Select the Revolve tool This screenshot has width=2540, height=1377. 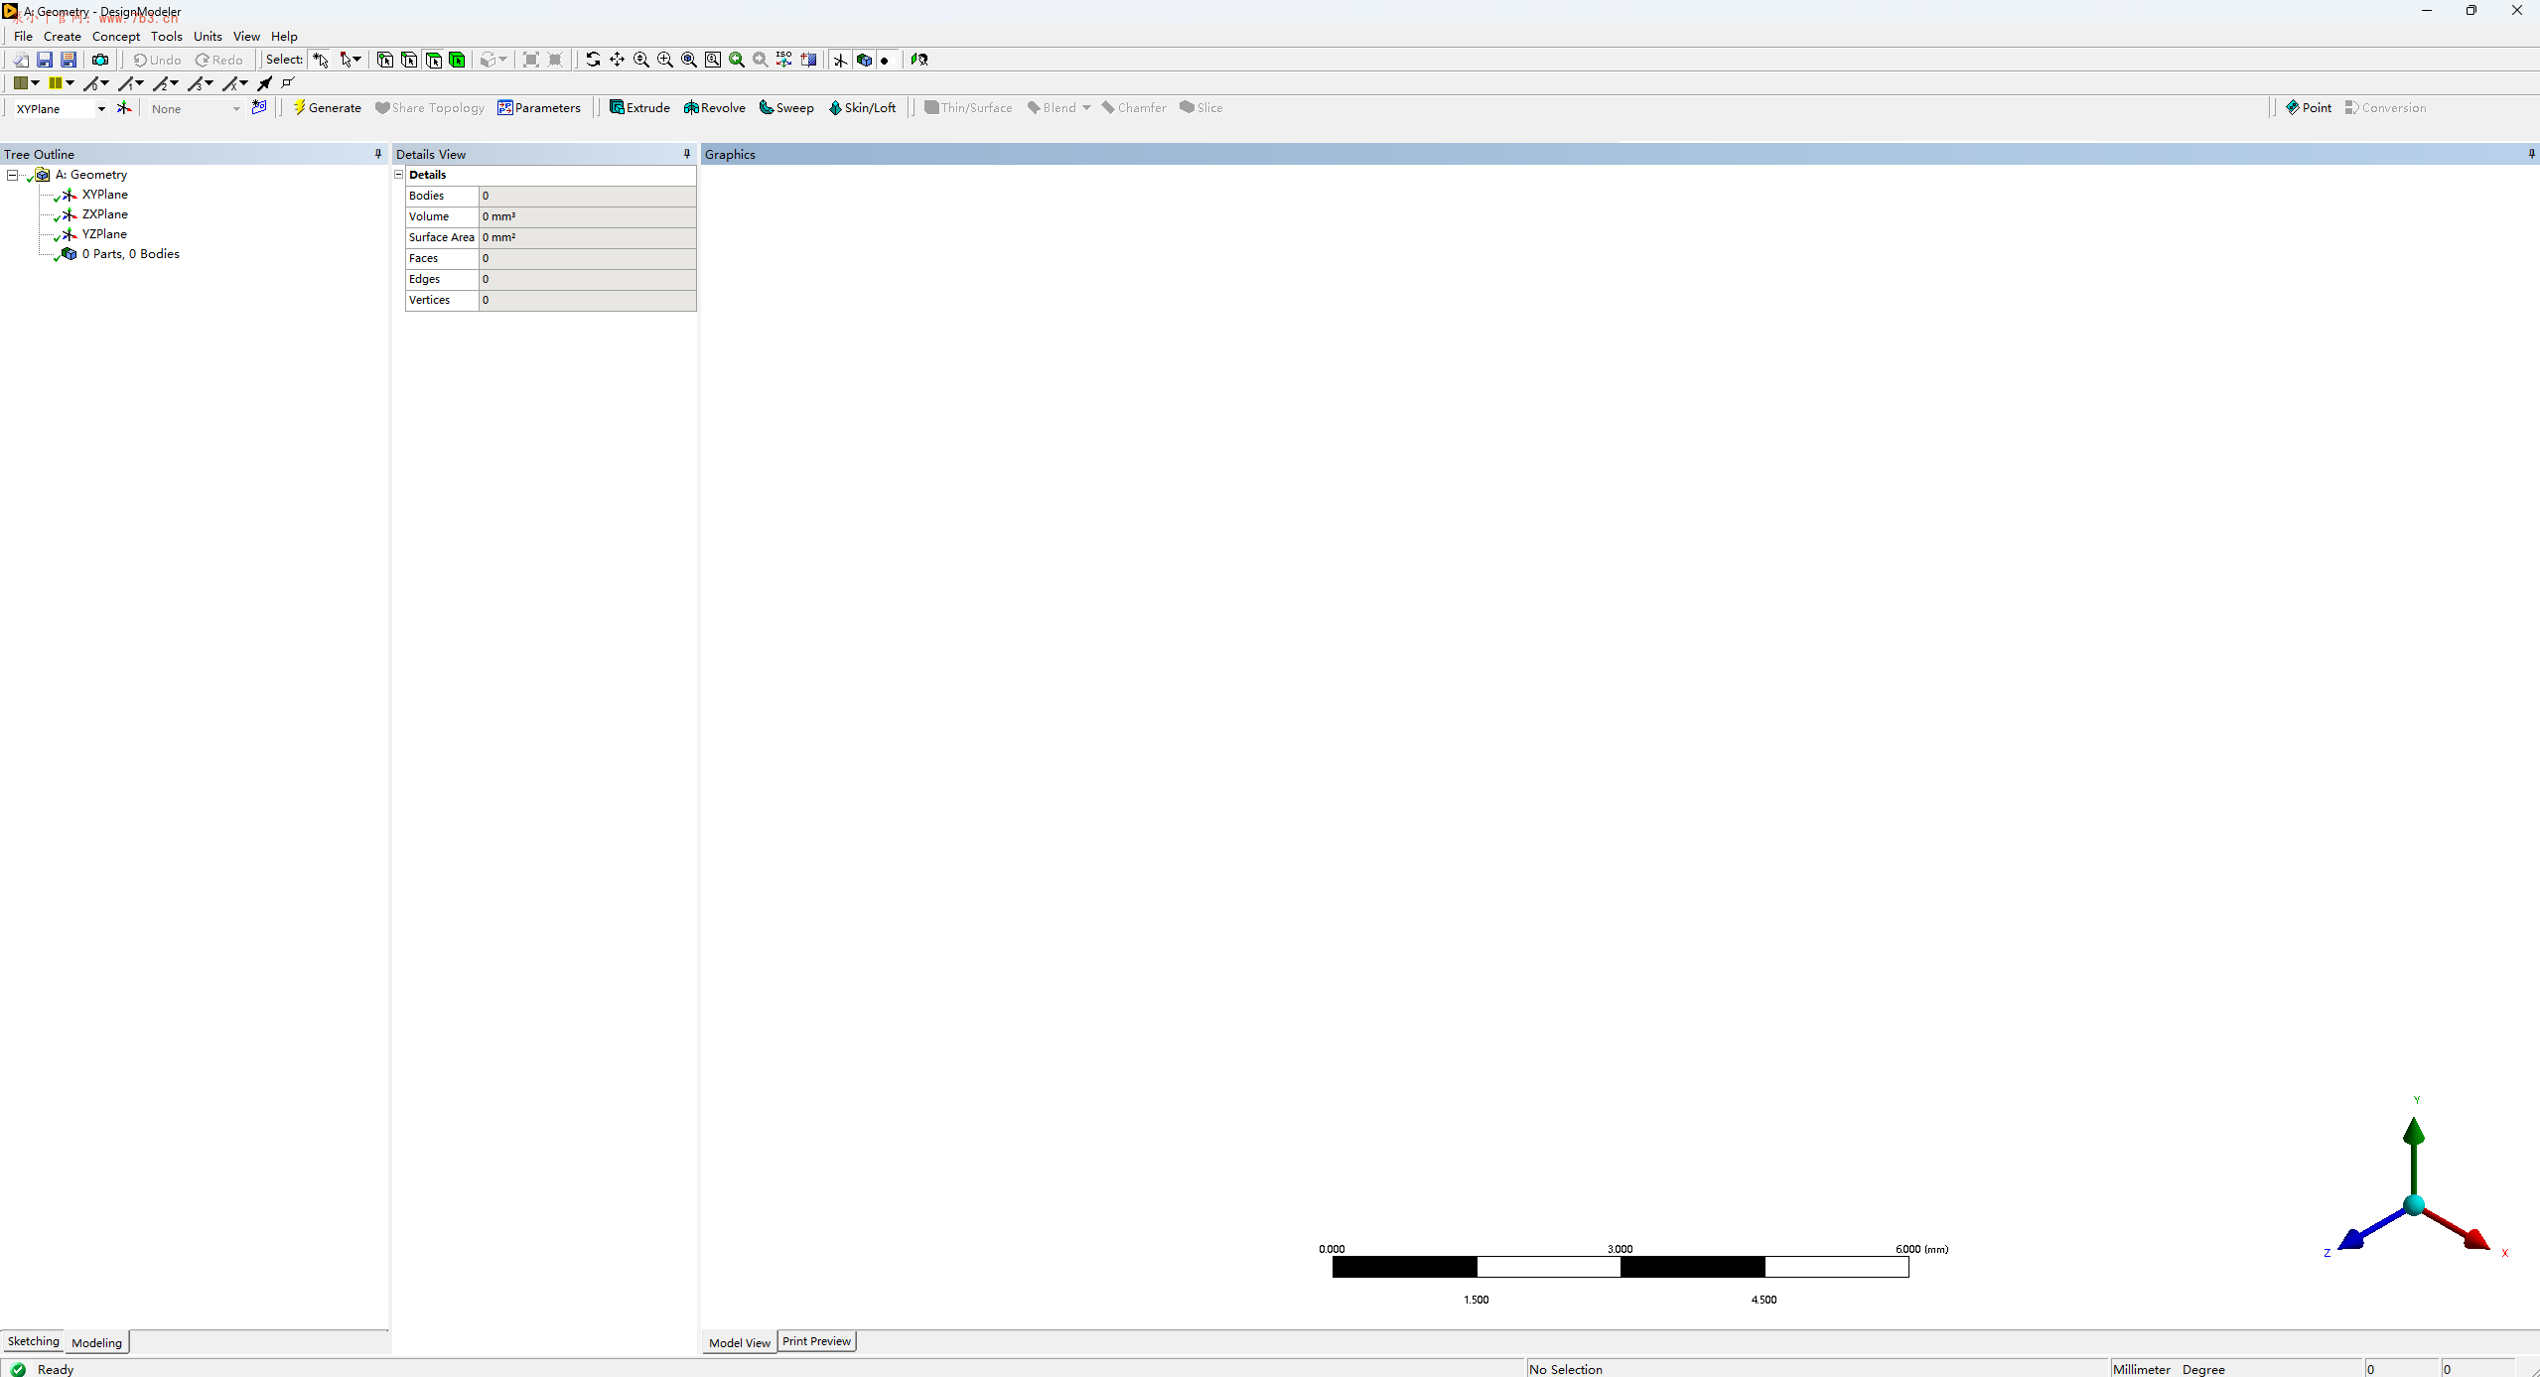[714, 108]
